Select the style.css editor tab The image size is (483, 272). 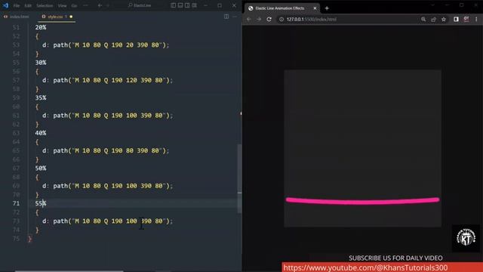(x=55, y=17)
